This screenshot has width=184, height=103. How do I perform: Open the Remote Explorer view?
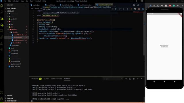[1, 31]
